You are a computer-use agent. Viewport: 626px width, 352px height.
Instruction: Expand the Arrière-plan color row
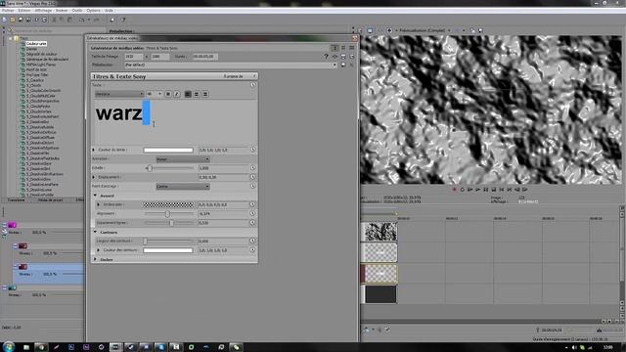(x=99, y=204)
